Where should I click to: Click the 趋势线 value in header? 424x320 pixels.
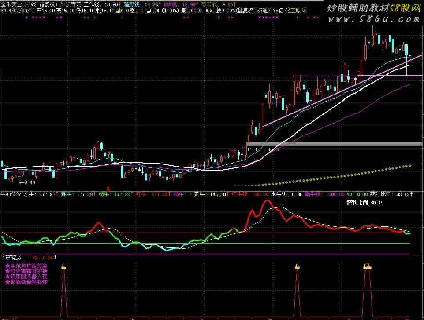point(135,3)
